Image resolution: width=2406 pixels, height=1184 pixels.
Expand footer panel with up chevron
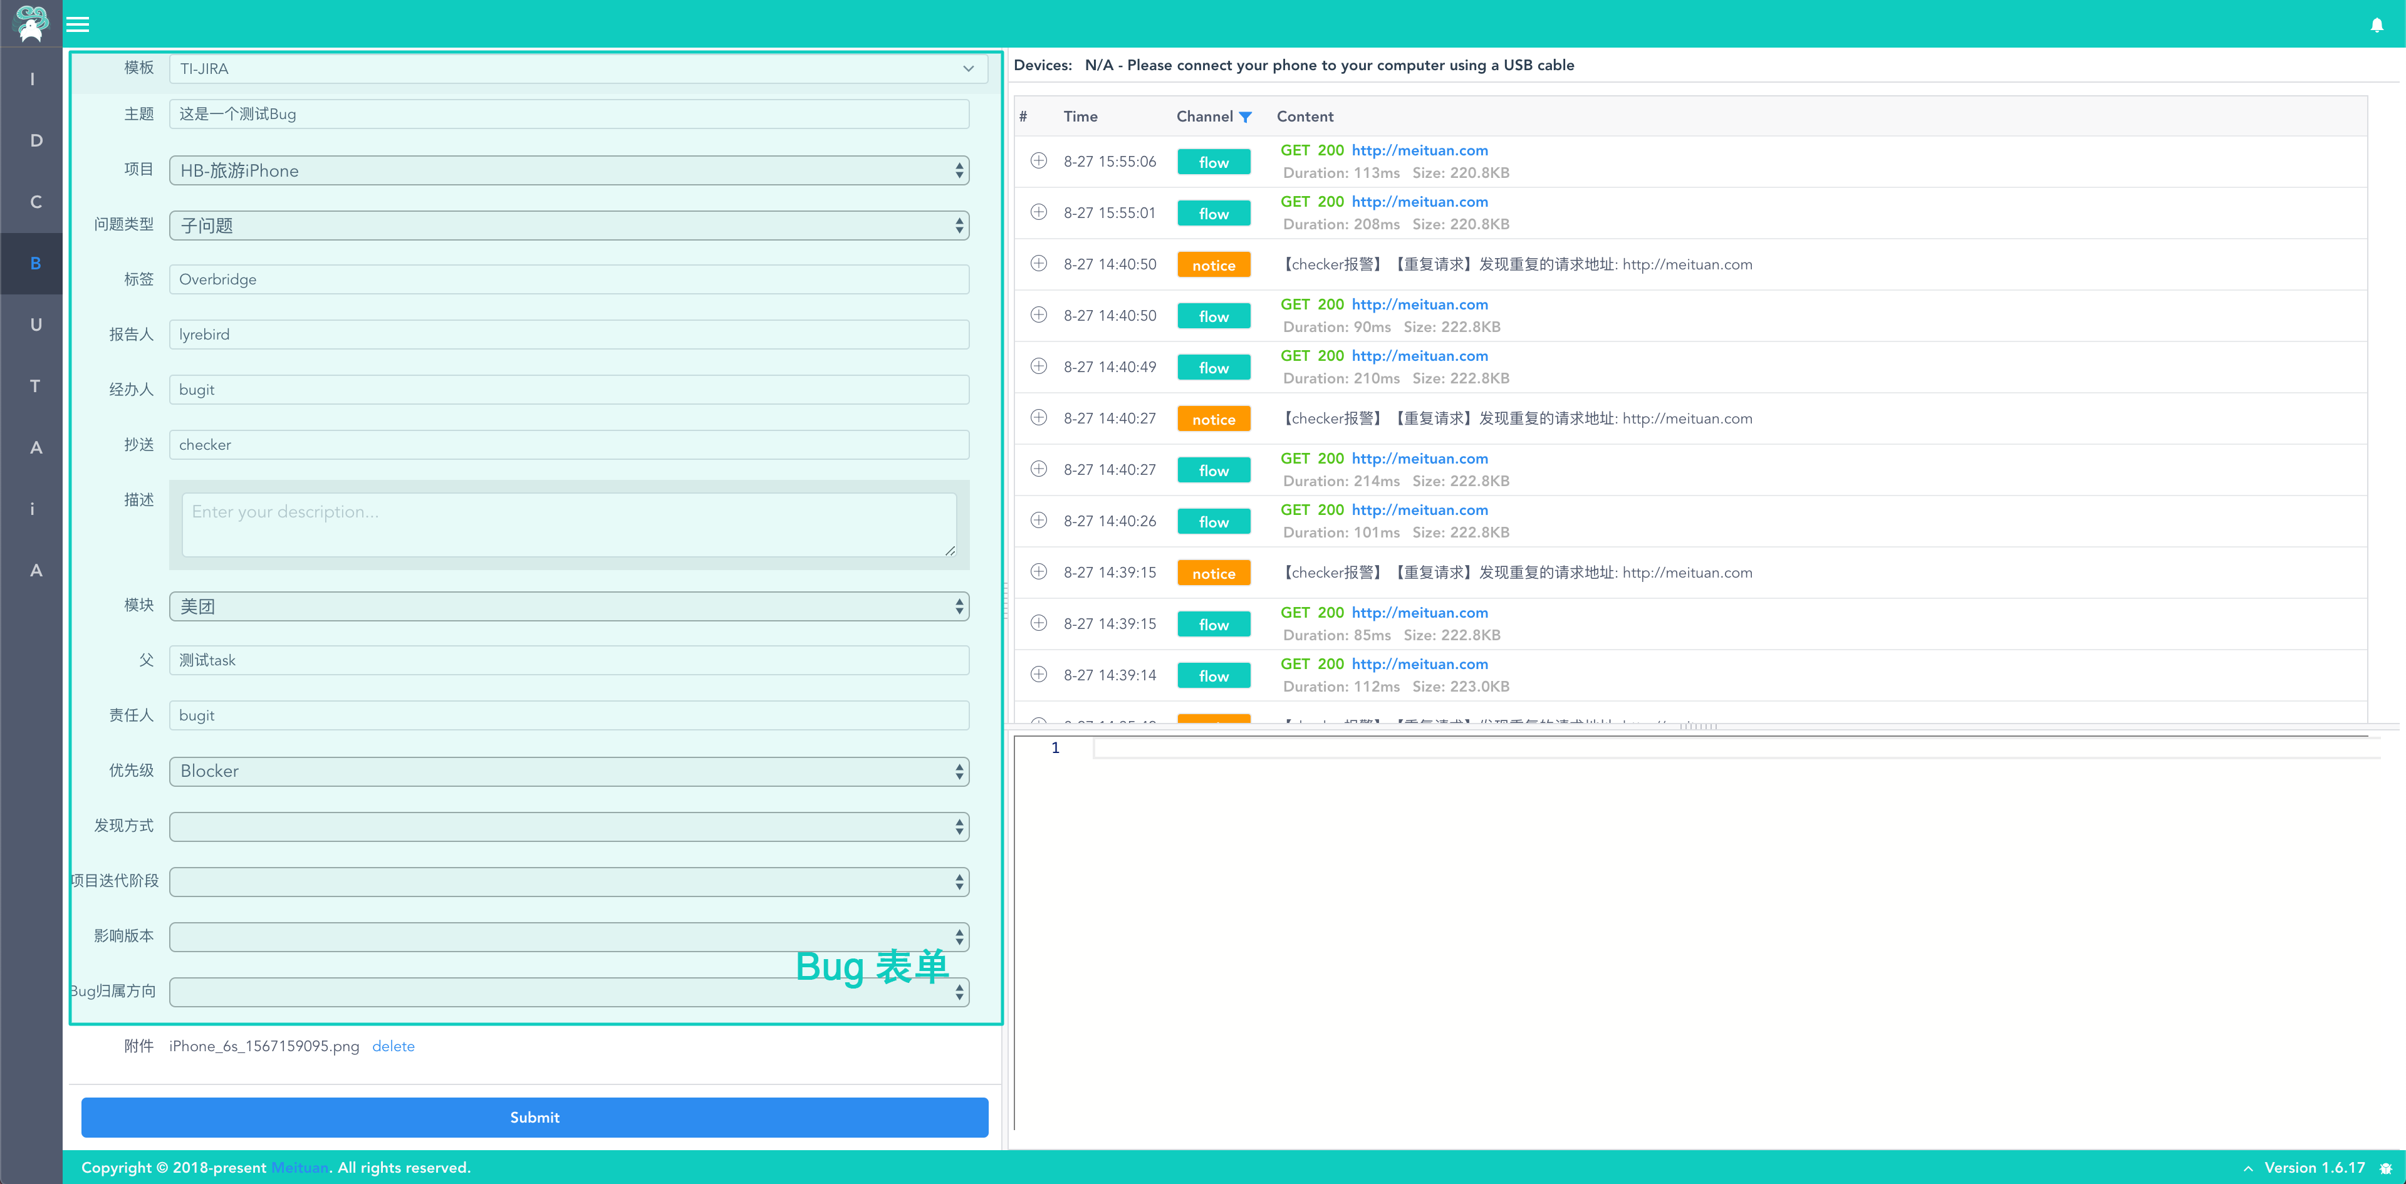pos(2248,1168)
